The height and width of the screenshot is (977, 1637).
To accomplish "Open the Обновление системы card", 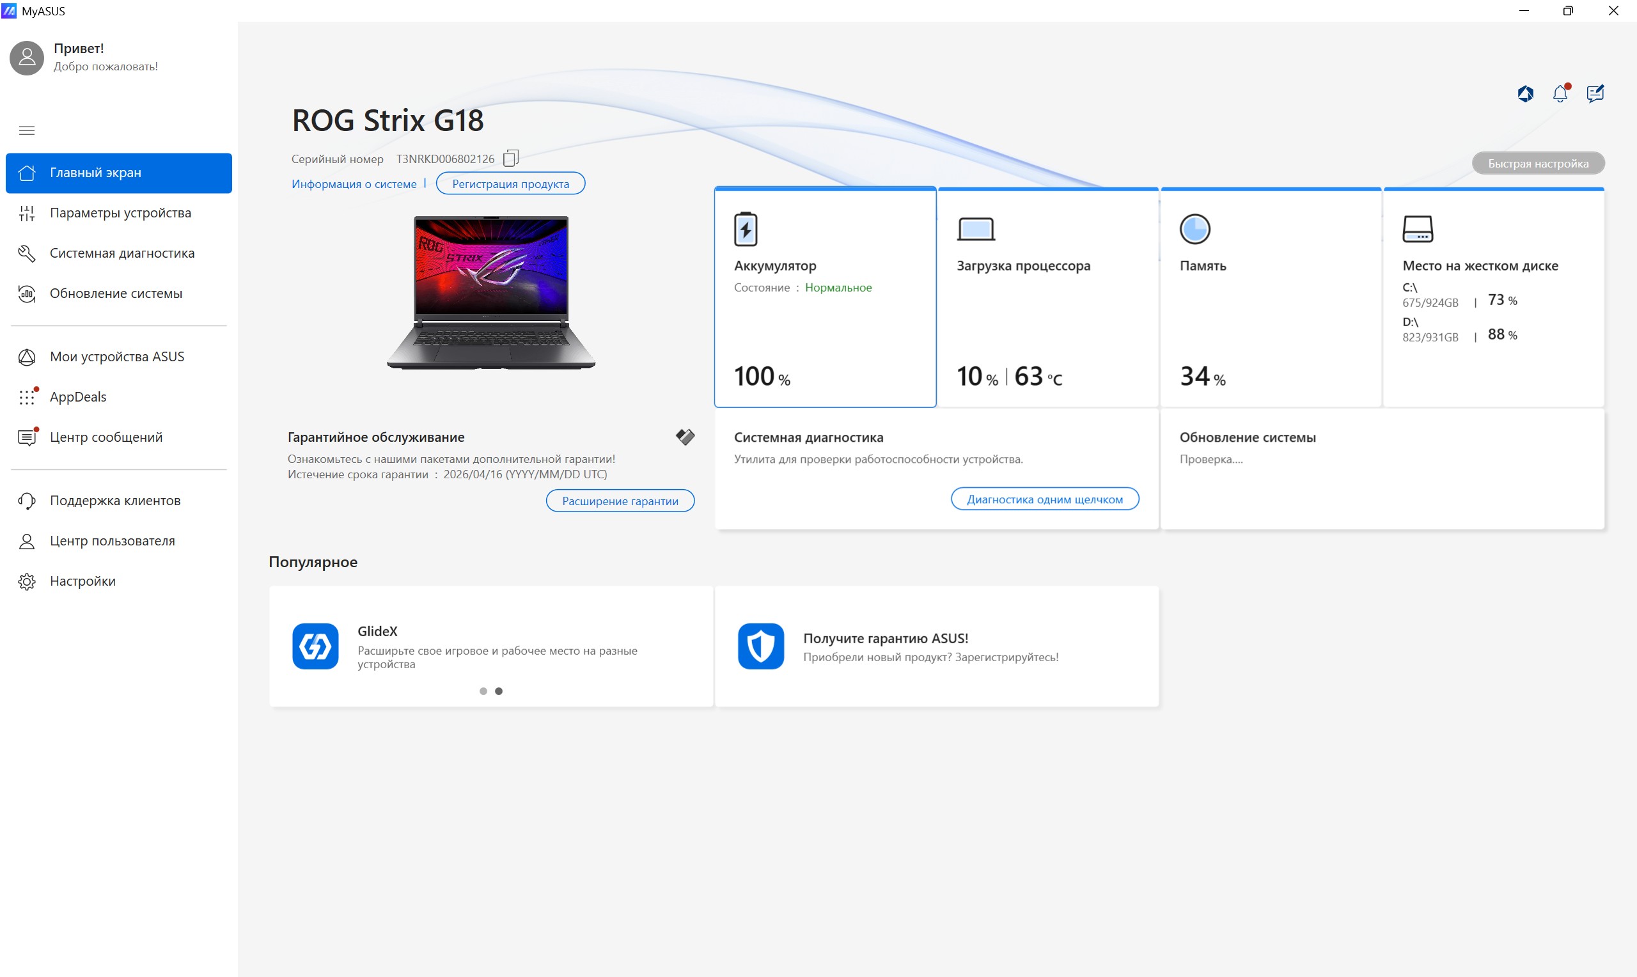I will (x=1382, y=469).
